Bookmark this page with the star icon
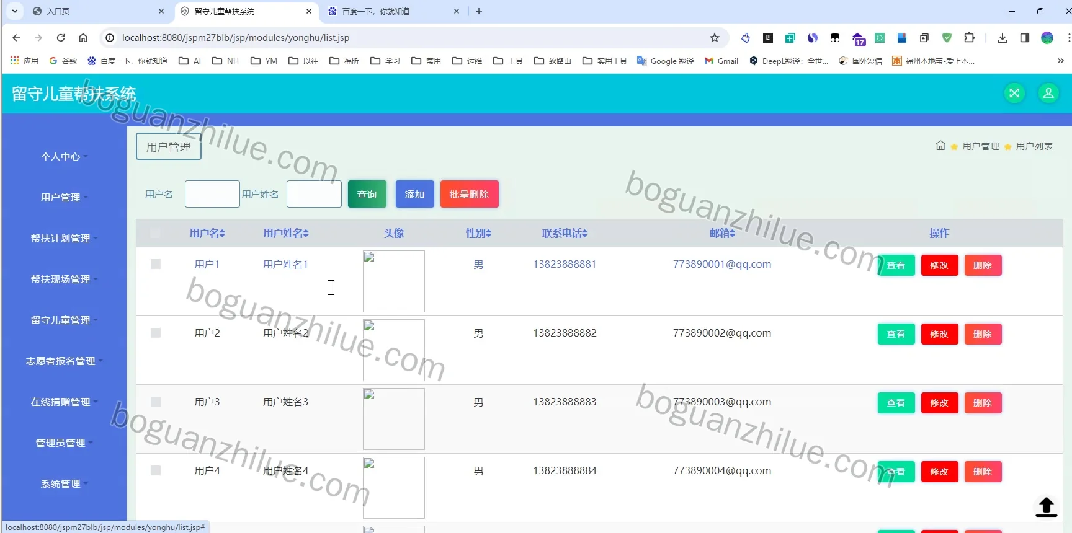Viewport: 1072px width, 533px height. click(x=715, y=38)
